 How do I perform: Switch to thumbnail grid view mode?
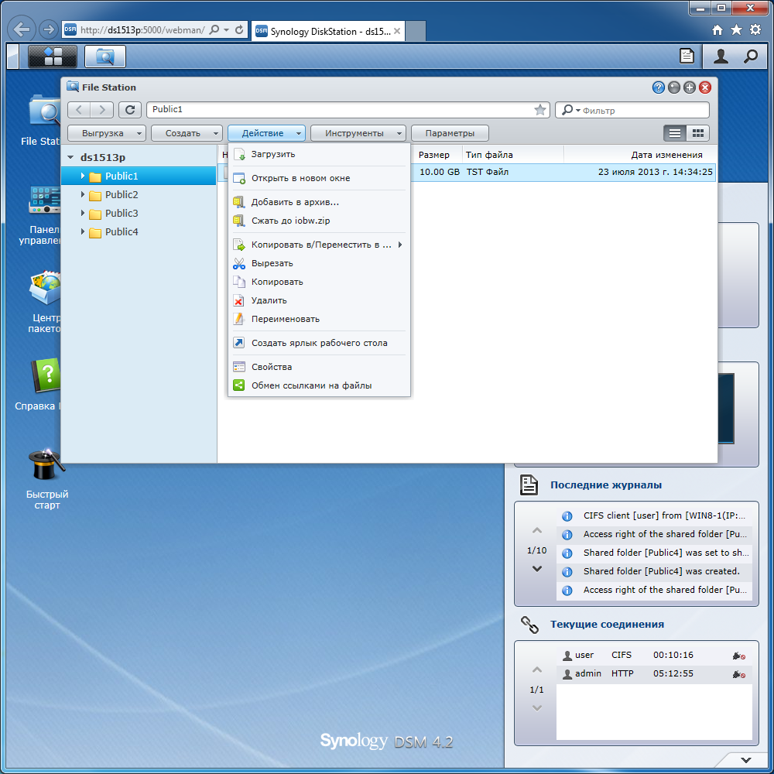[697, 133]
